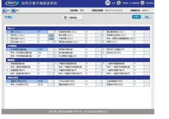Image resolution: width=169 pixels, height=119 pixels.
Task: Click the NNDIMS logo
Action: [x=12, y=3]
